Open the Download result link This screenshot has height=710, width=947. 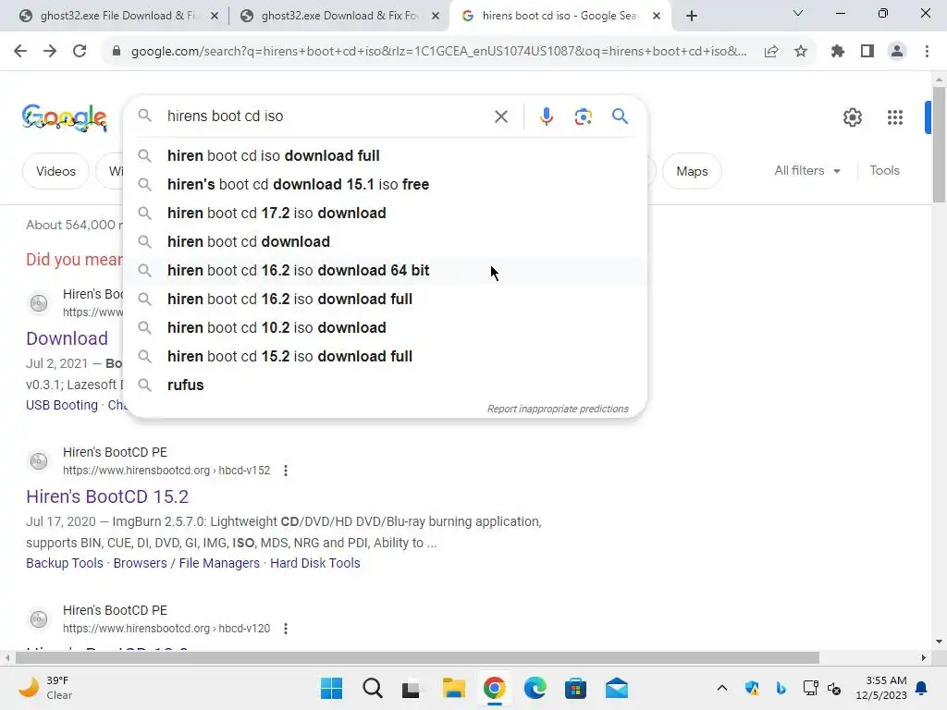67,338
